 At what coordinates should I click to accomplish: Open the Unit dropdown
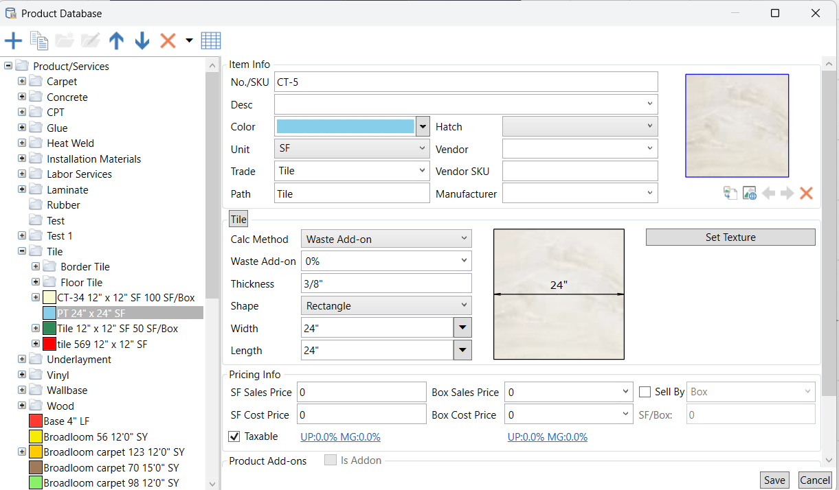[352, 148]
